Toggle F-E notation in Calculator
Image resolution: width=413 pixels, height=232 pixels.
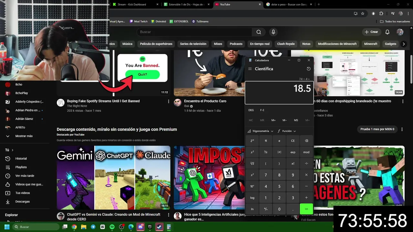click(x=262, y=110)
